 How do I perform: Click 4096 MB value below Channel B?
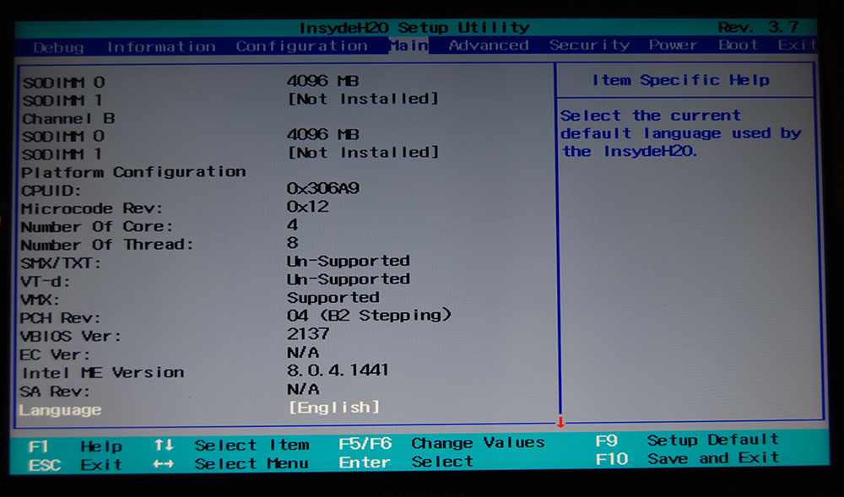coord(323,134)
